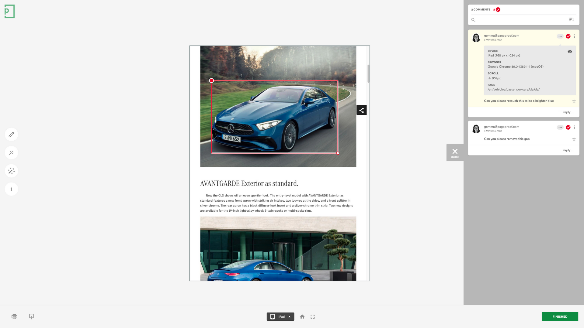Screen dimensions: 584x328
Task: Click the home/reset view button
Action: click(302, 316)
